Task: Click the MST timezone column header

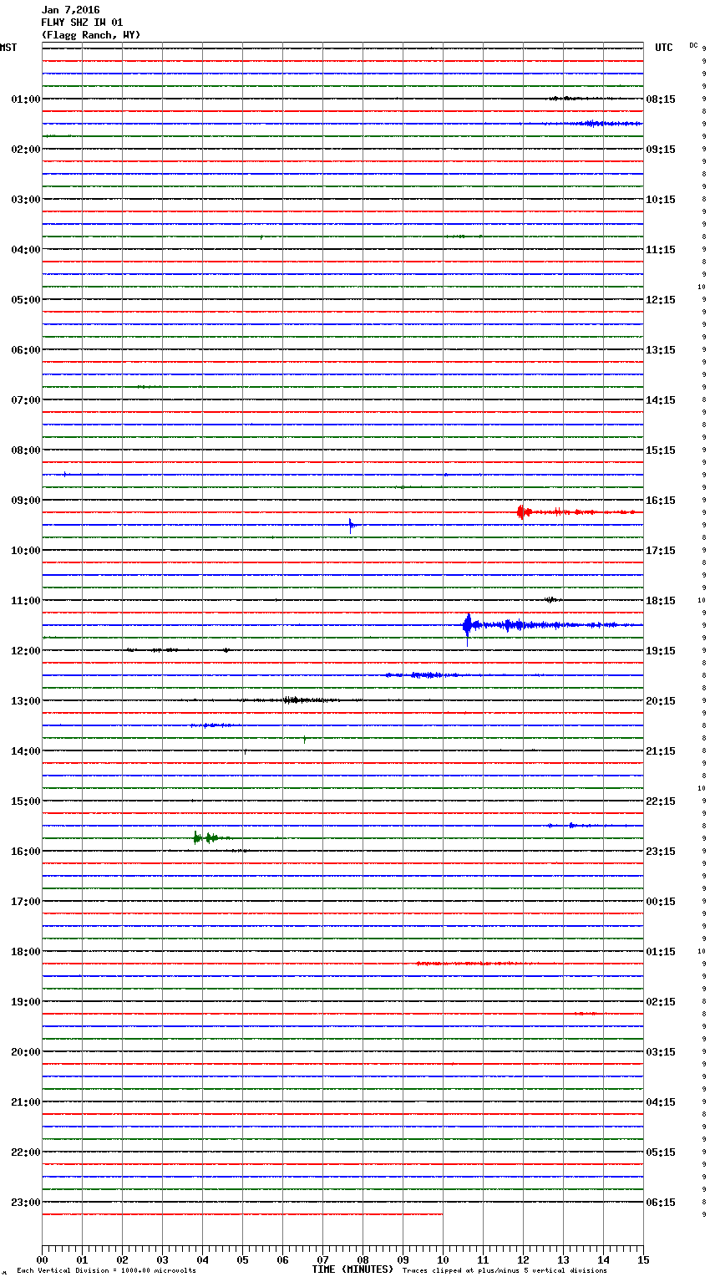Action: [8, 48]
